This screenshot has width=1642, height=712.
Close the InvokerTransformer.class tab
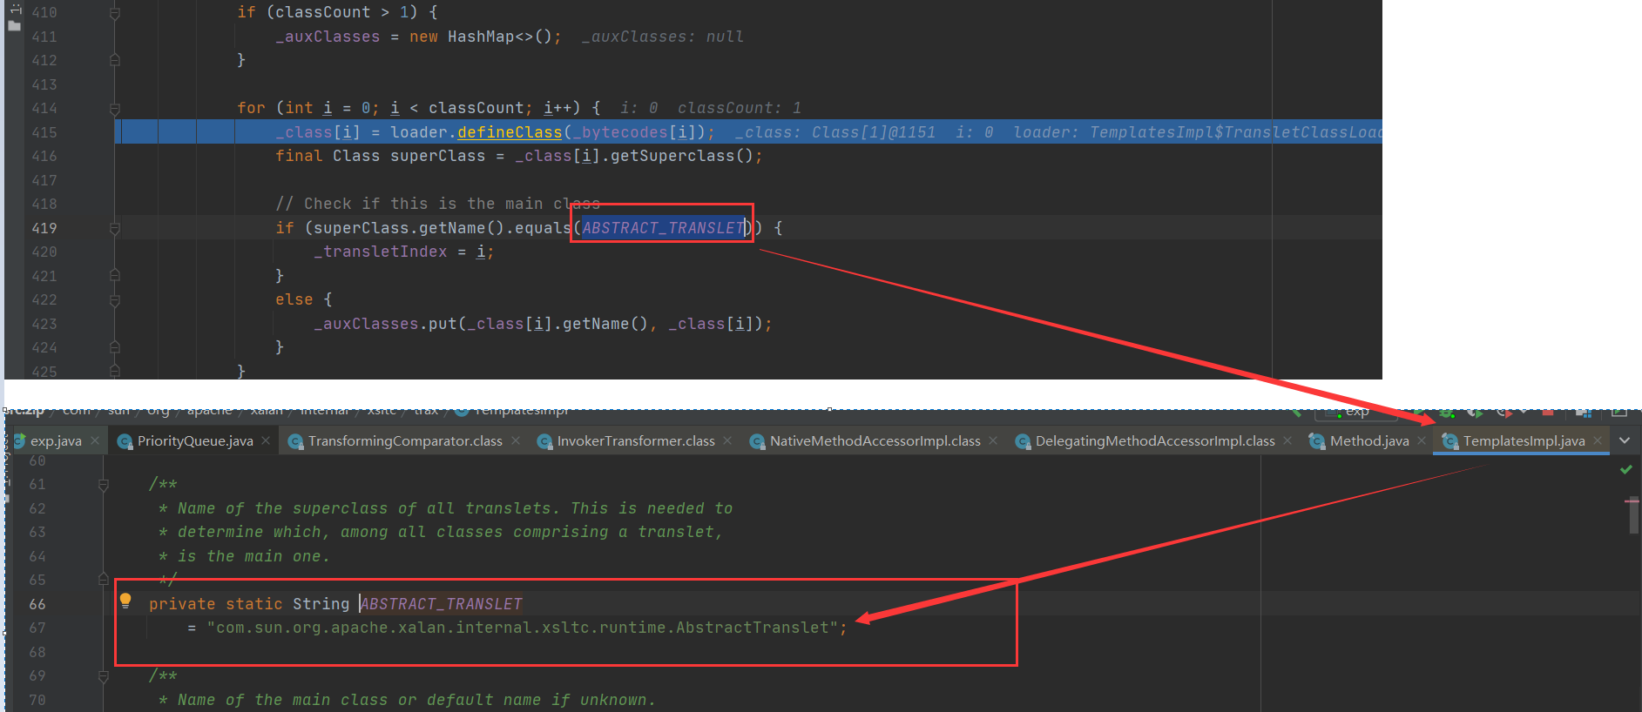click(x=727, y=440)
